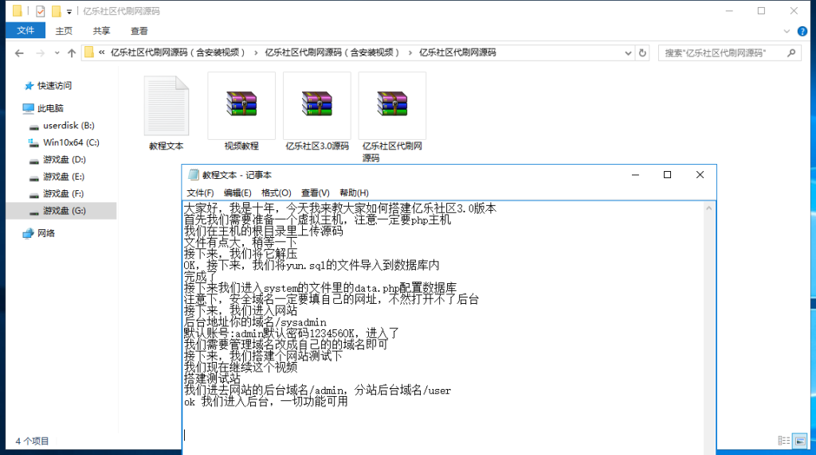Select 此电脑 in navigation pane
816x455 pixels.
(x=50, y=108)
